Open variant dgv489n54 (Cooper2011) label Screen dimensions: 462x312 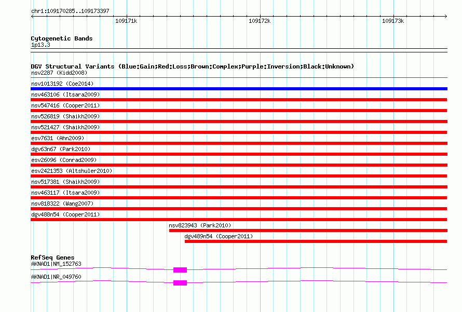point(219,236)
